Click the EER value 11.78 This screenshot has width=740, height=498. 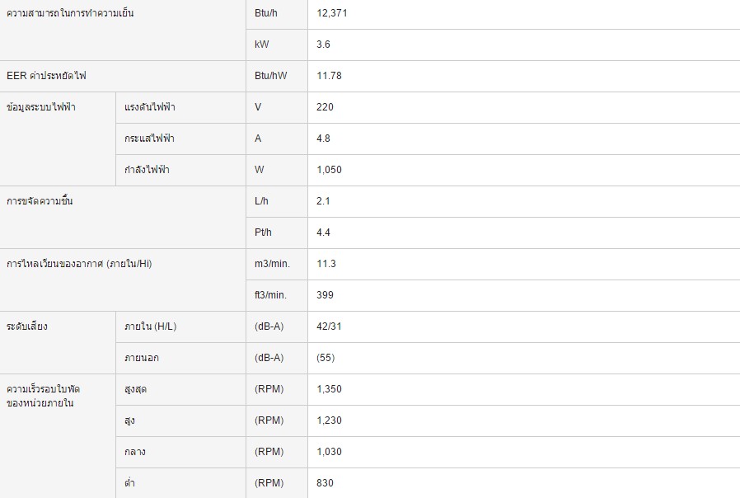[x=329, y=76]
